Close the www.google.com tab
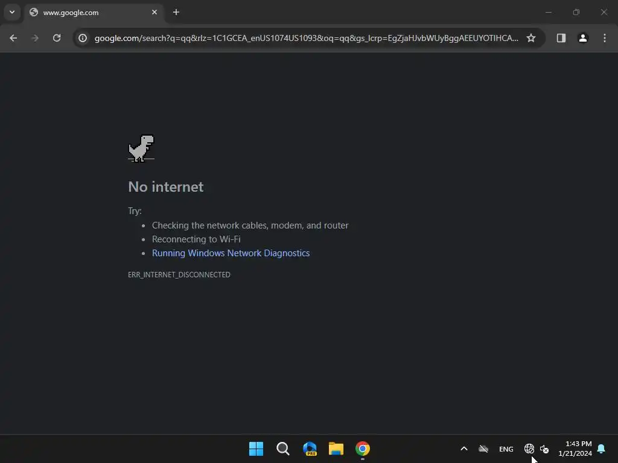The height and width of the screenshot is (463, 618). [154, 12]
